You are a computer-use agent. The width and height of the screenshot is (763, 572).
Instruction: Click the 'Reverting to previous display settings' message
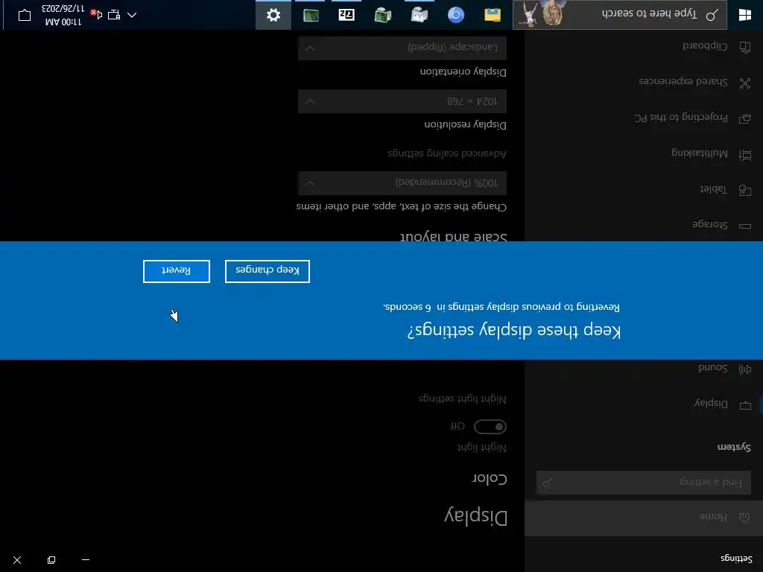point(501,307)
